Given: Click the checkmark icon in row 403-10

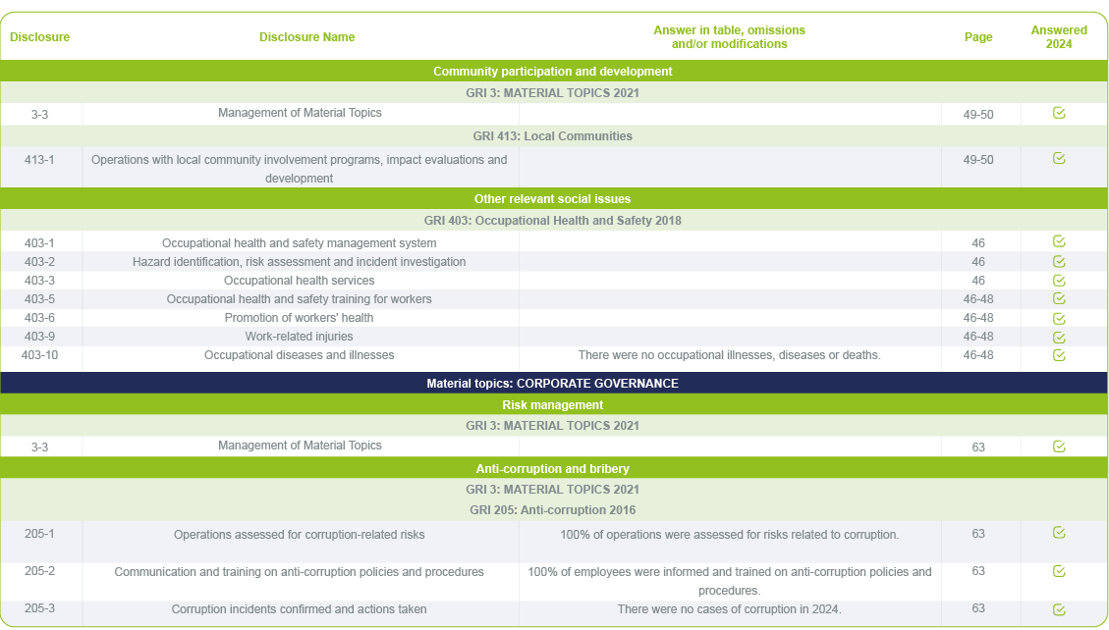Looking at the screenshot, I should (1059, 355).
